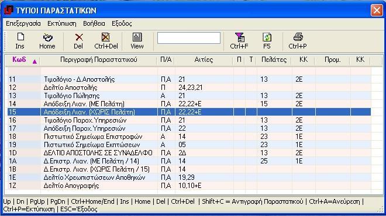386x216 pixels.
Task: Select row Δ.Επιστρ. Λιαν. (ΜΕ Πελάτη / 14)
Action: click(x=189, y=161)
